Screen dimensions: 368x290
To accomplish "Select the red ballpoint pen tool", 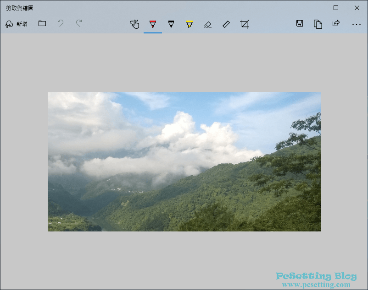I will click(153, 24).
